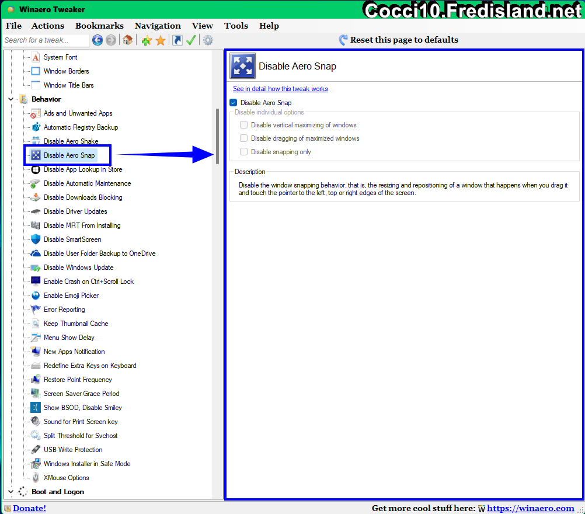Click Reset this page to defaults
The image size is (585, 514).
[x=398, y=40]
